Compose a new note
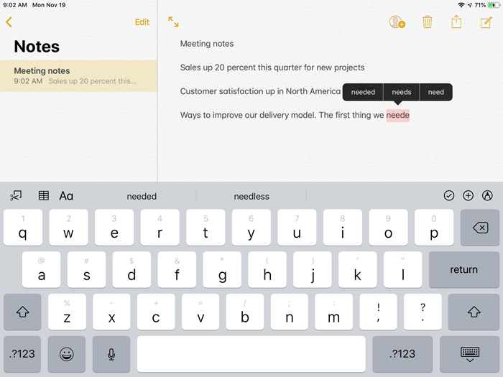This screenshot has width=503, height=377. tap(486, 22)
